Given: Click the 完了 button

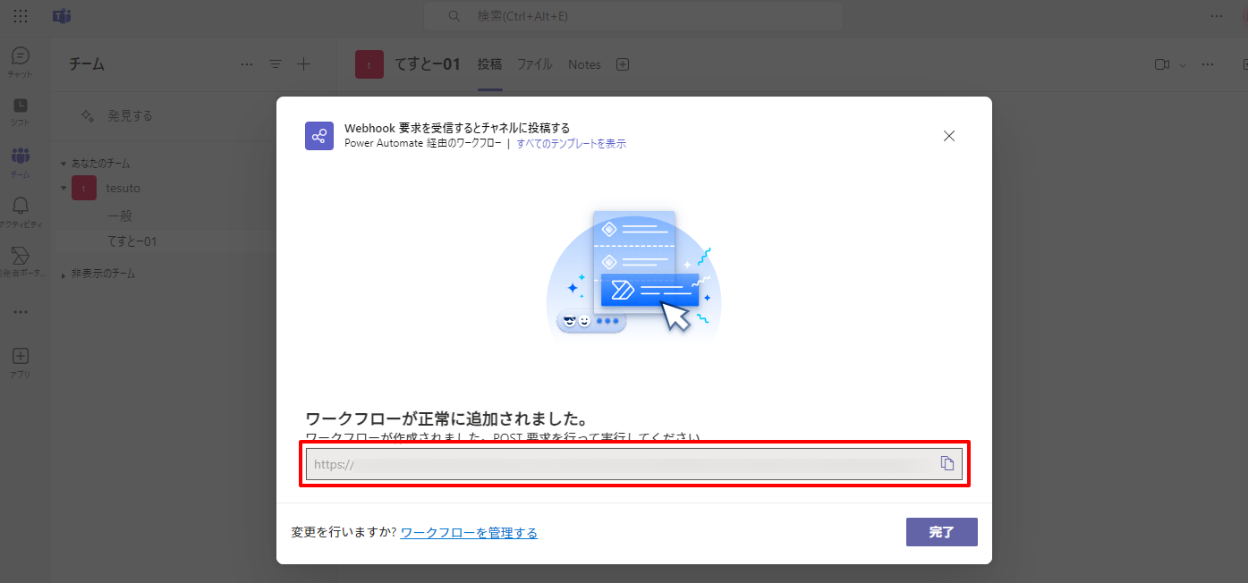Looking at the screenshot, I should tap(941, 532).
